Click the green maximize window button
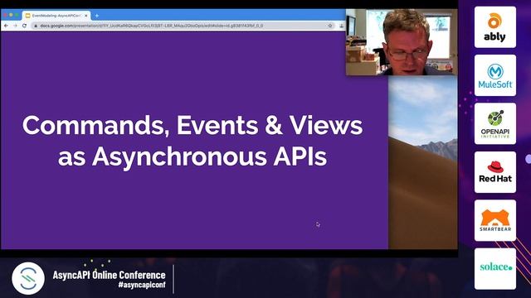 point(17,15)
